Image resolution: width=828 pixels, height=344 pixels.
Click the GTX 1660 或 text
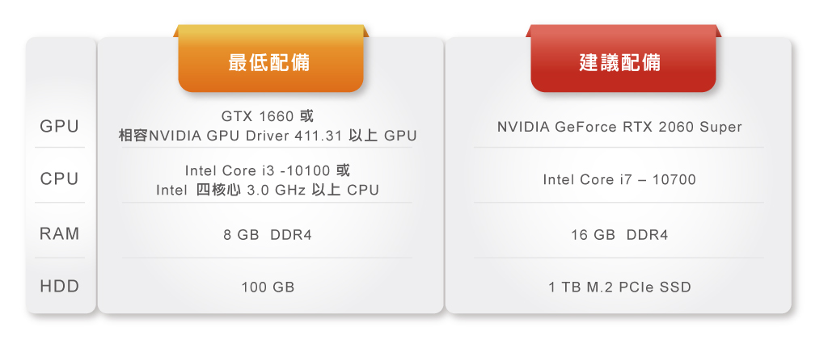267,115
